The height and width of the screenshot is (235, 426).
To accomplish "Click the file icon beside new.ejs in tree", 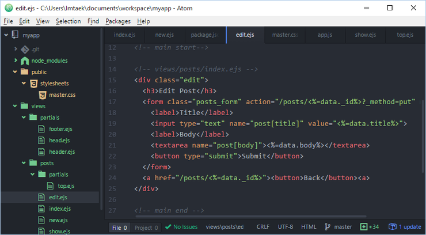I will [41, 220].
